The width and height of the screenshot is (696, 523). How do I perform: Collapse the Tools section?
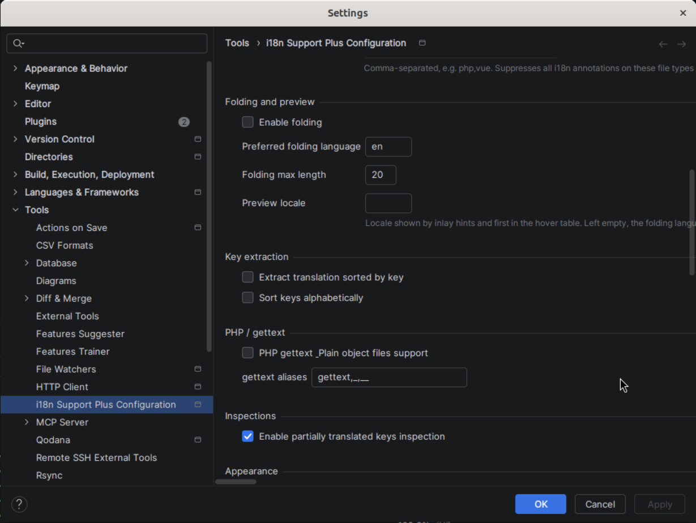coord(15,210)
